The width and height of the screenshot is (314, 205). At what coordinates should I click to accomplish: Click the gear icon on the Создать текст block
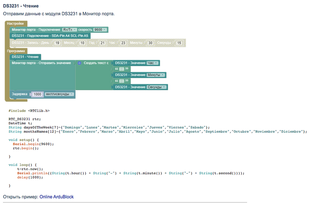(x=79, y=63)
